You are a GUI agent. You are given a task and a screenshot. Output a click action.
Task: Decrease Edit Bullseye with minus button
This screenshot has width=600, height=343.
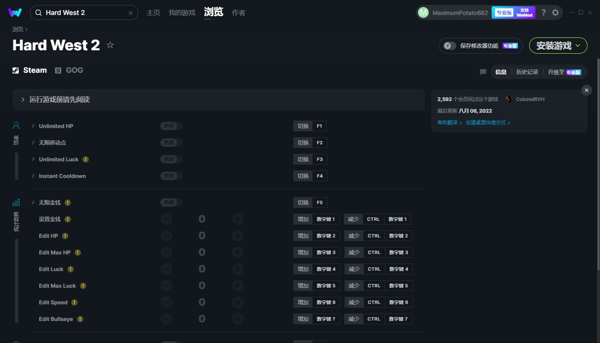click(166, 319)
